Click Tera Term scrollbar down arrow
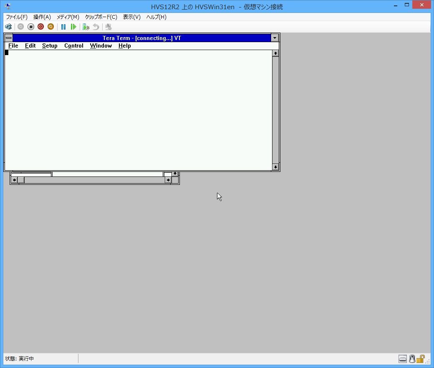The width and height of the screenshot is (434, 368). pos(275,167)
